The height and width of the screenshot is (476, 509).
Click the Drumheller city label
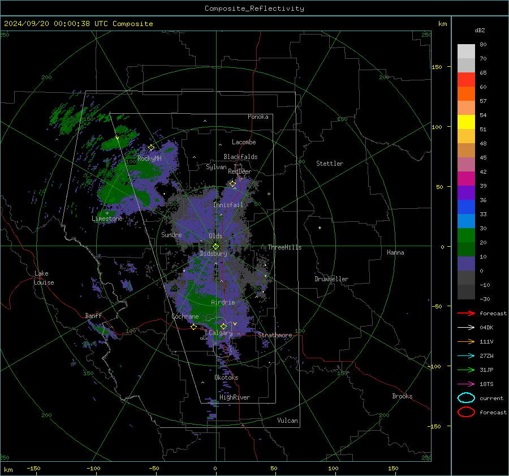pos(331,279)
